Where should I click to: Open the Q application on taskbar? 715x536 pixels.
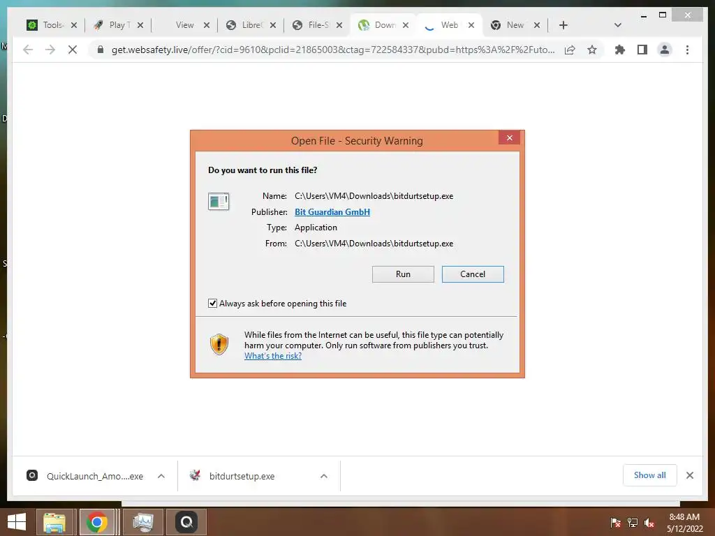click(186, 522)
